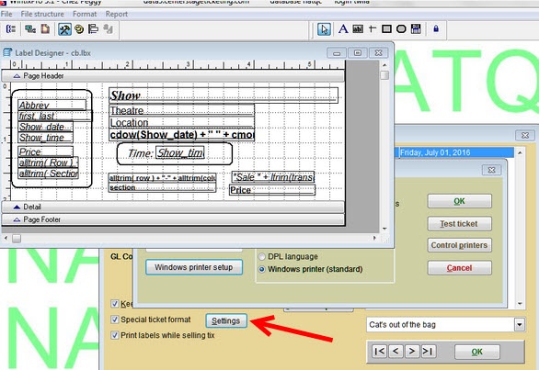Viewport: 539px width, 370px height.
Task: Select the alltrim( Row ) field
Action: click(48, 163)
